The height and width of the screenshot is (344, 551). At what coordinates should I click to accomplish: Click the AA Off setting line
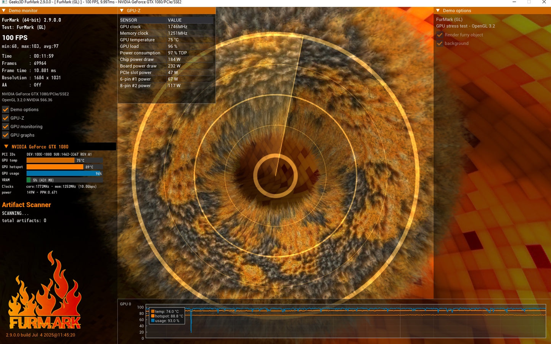pyautogui.click(x=22, y=85)
